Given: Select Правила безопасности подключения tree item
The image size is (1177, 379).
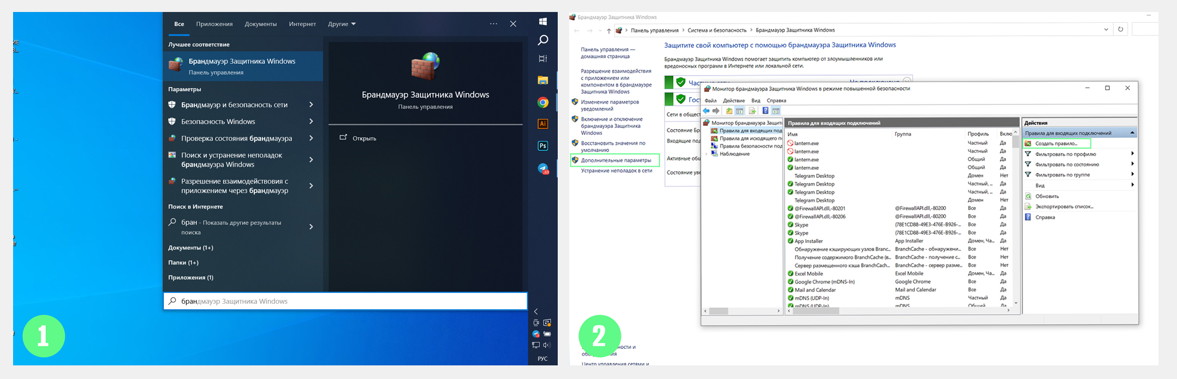Looking at the screenshot, I should [747, 146].
